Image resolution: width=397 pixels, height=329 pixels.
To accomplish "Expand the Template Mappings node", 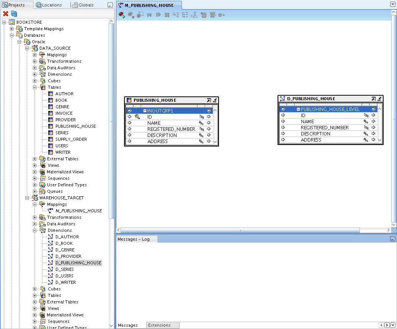I will (11, 29).
